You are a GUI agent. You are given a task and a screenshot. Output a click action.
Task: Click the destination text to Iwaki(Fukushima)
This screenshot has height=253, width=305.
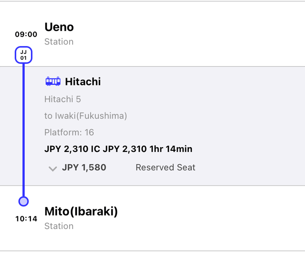86,116
